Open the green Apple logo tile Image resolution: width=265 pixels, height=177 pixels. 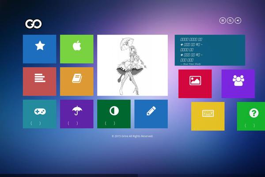coord(77,49)
